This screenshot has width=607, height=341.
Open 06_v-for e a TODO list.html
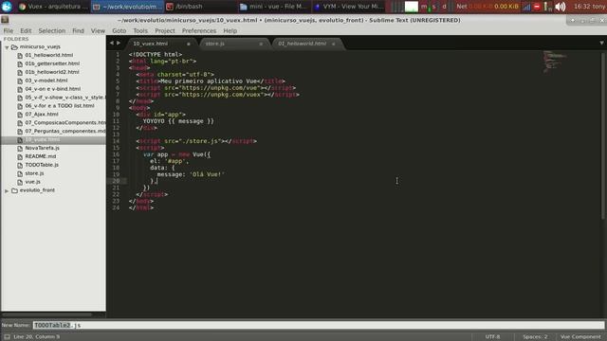(x=60, y=105)
